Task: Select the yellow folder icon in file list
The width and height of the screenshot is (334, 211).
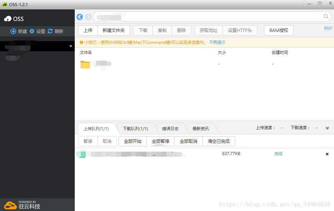Action: tap(85, 64)
